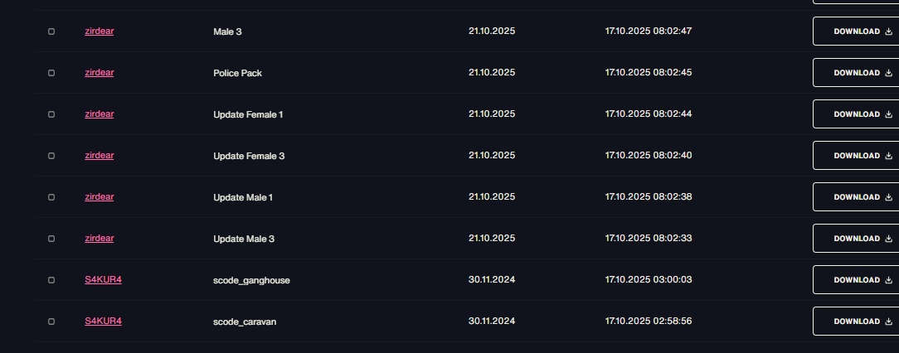Click download arrow icon for Police Pack
Screen dimensions: 899x353
[x=889, y=73]
